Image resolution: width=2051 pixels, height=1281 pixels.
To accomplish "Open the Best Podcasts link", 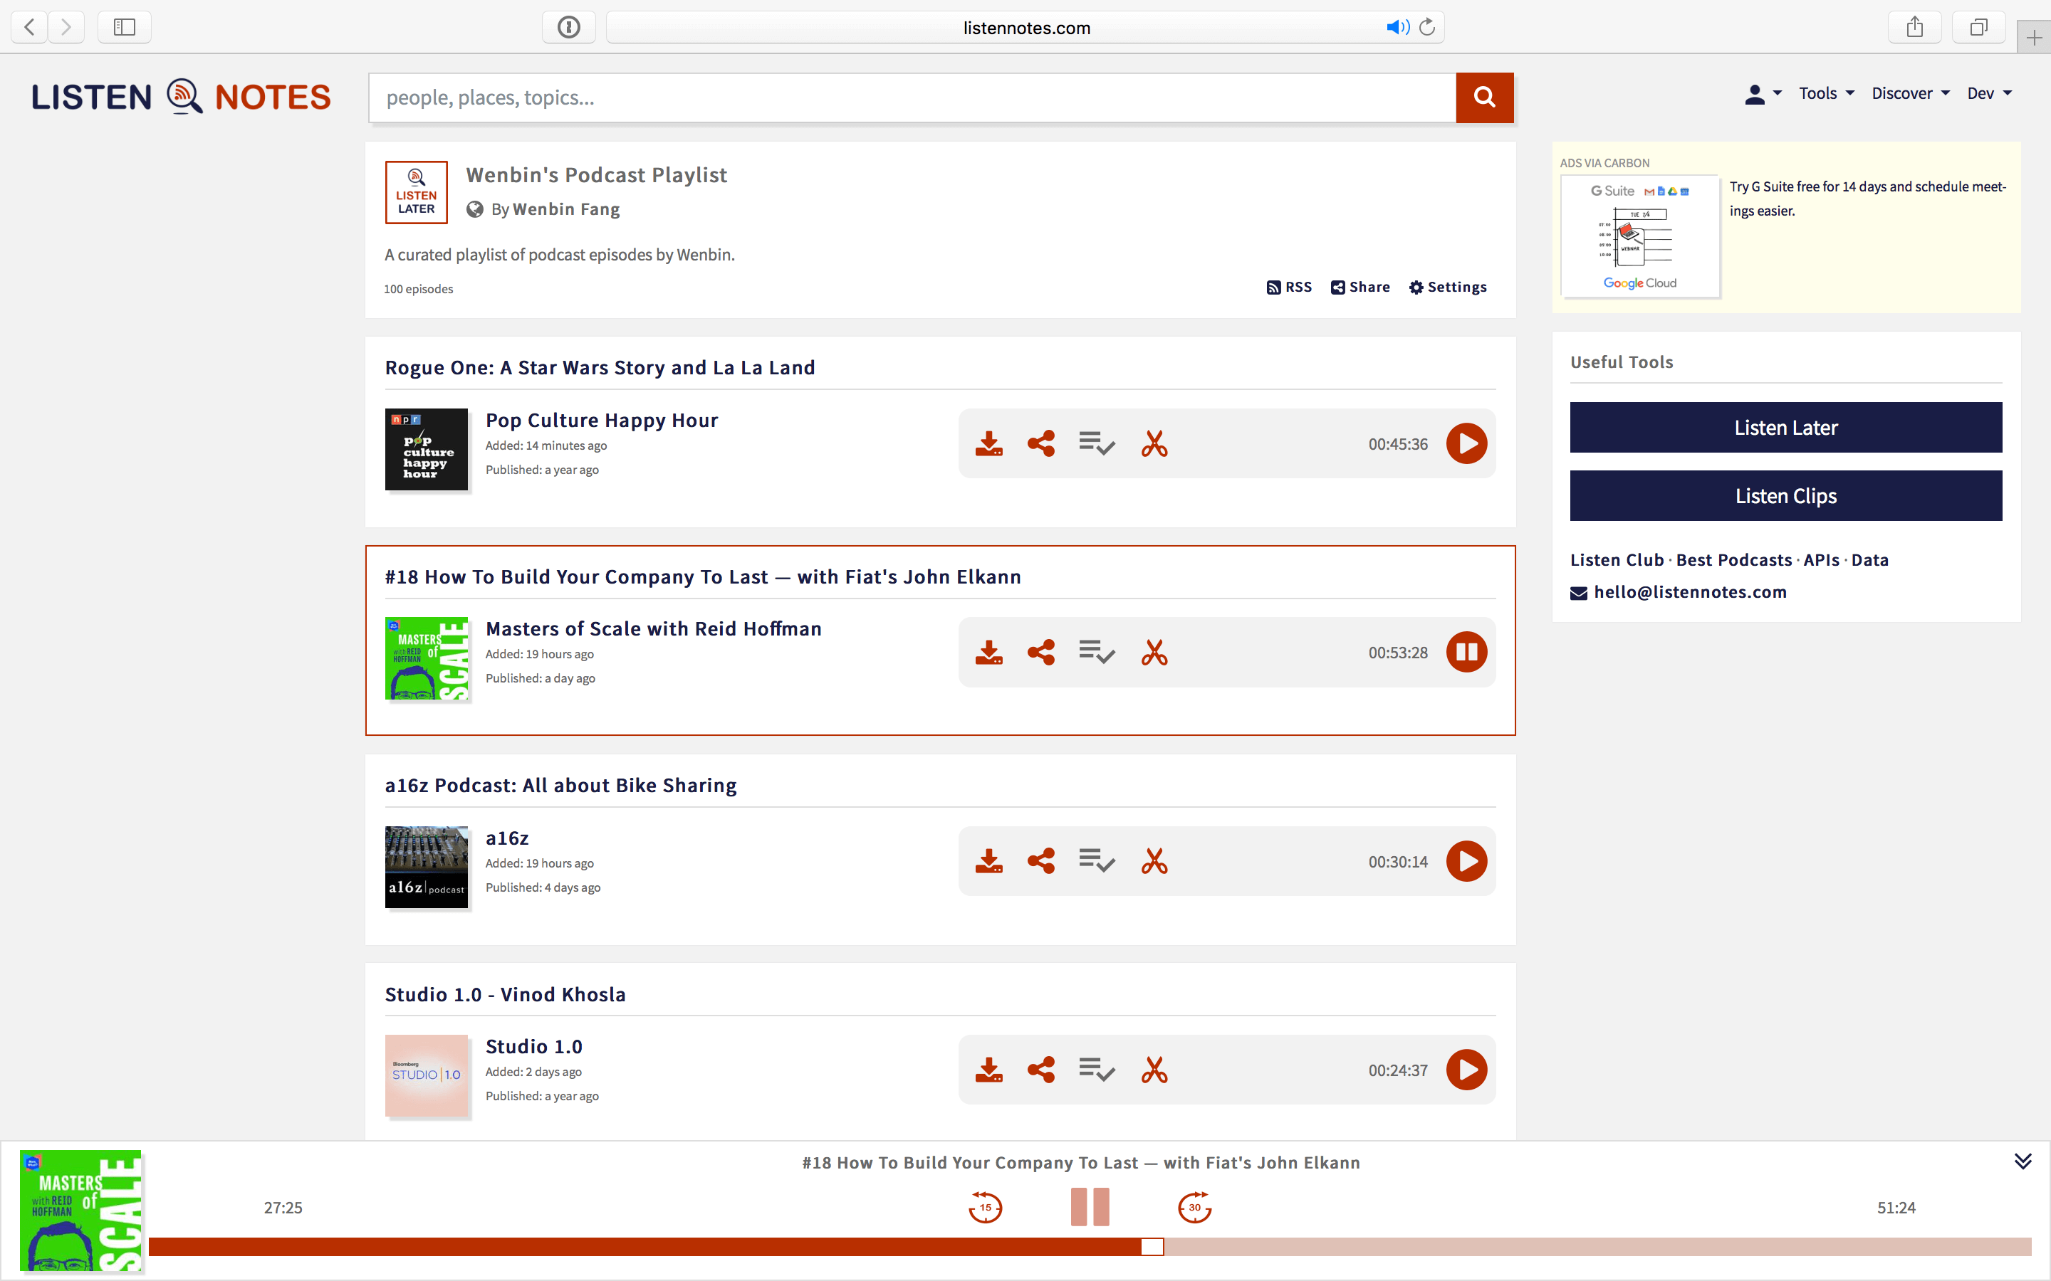I will point(1734,560).
